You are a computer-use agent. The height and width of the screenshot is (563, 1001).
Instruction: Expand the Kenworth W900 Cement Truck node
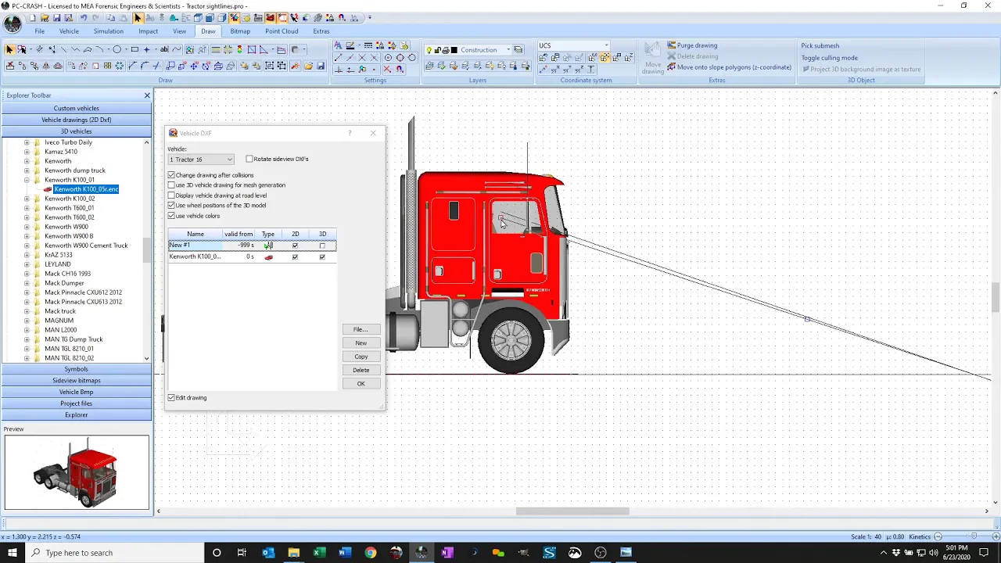(x=27, y=246)
